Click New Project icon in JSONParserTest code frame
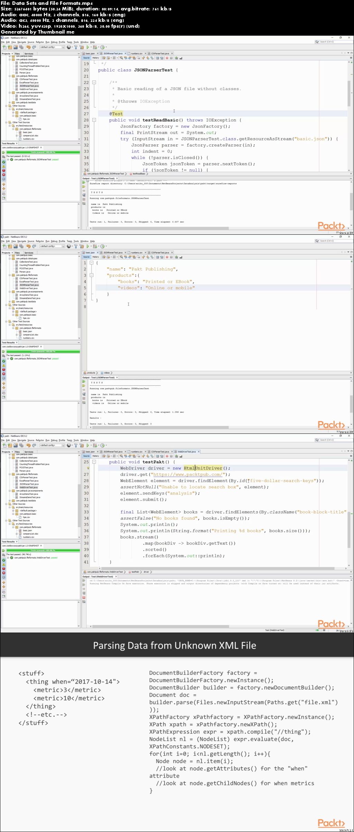354x832 pixels. click(10, 47)
